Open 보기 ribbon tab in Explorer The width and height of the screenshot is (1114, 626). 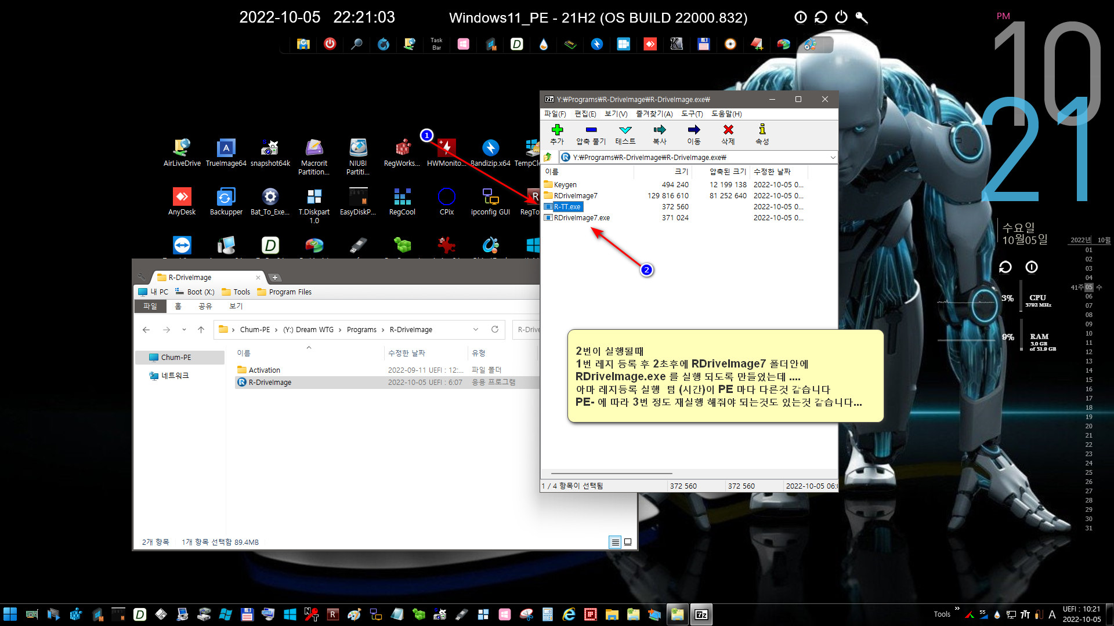236,306
